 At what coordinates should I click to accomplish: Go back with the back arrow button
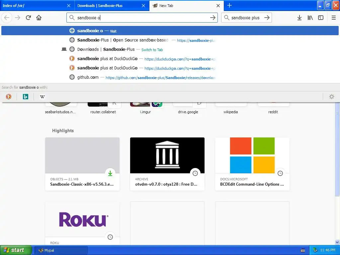7,18
